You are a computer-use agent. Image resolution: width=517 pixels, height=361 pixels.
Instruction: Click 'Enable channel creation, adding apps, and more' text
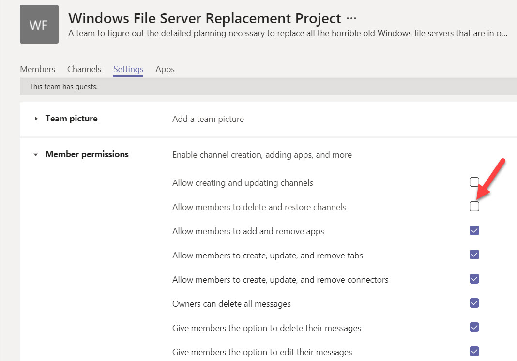262,155
